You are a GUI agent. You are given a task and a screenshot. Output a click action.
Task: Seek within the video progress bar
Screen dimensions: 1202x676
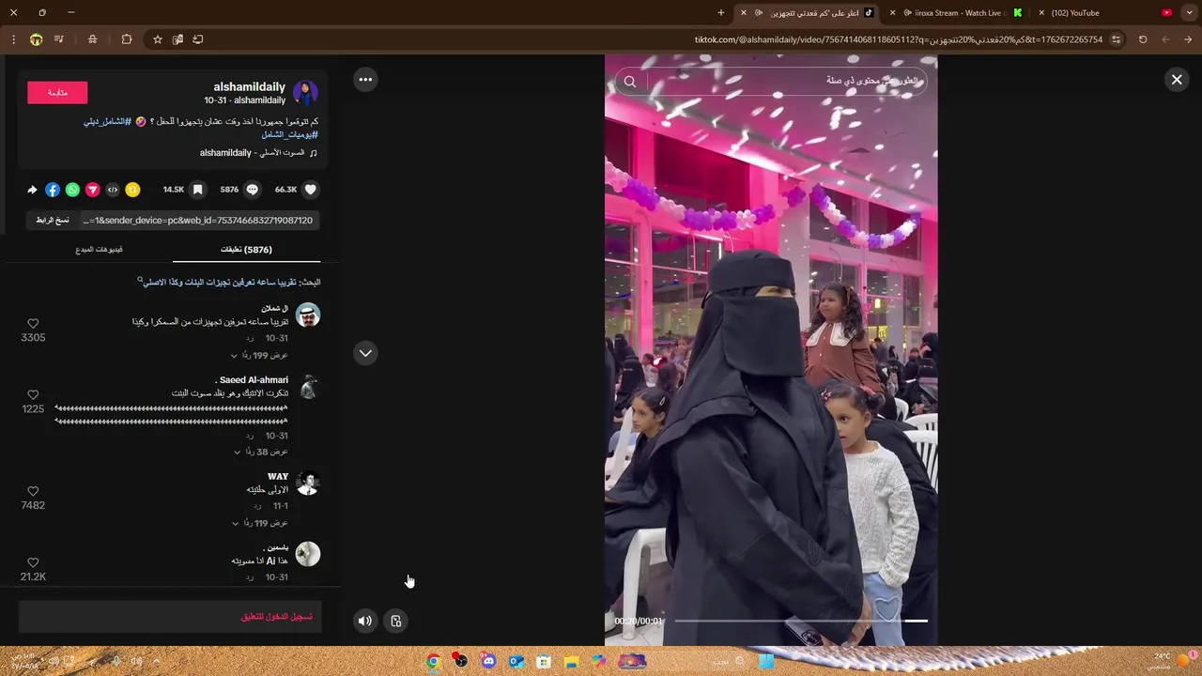[x=801, y=621]
